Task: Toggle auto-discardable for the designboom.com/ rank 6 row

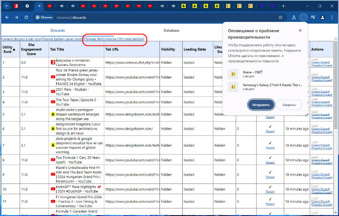Action: (x=270, y=131)
